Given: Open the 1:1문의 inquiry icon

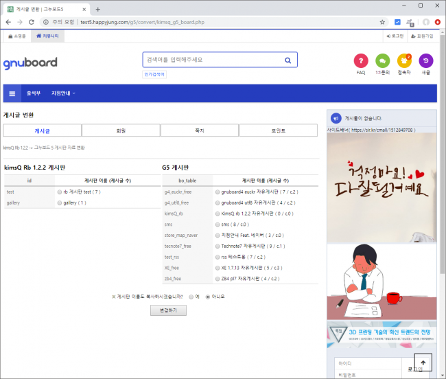Looking at the screenshot, I should 382,60.
